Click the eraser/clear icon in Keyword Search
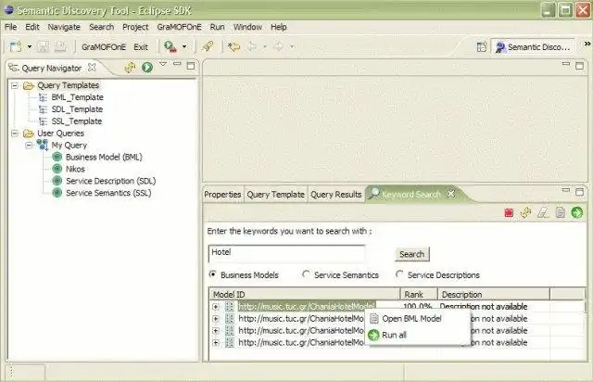The image size is (593, 382). 543,212
